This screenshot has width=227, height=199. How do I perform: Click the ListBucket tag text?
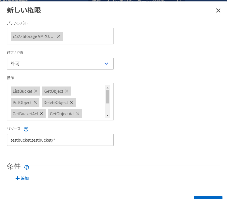click(23, 91)
